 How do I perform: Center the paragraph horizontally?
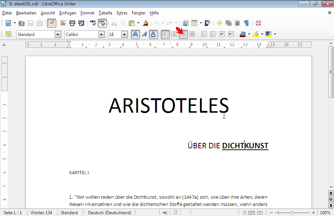[174, 34]
